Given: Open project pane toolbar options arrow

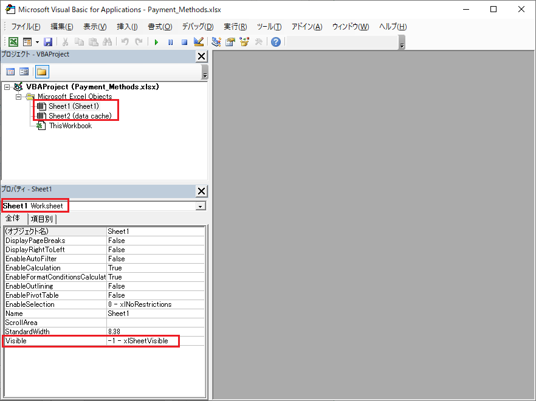Looking at the screenshot, I should click(205, 72).
